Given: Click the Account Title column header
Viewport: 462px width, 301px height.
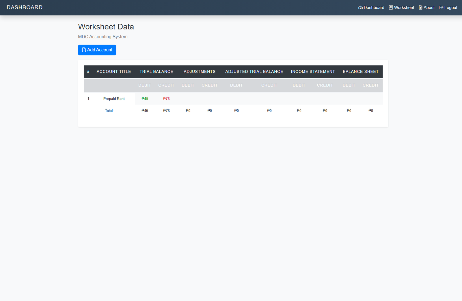Looking at the screenshot, I should 114,72.
